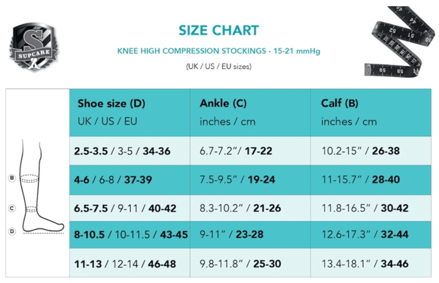Click the circled B calf marker

point(12,178)
